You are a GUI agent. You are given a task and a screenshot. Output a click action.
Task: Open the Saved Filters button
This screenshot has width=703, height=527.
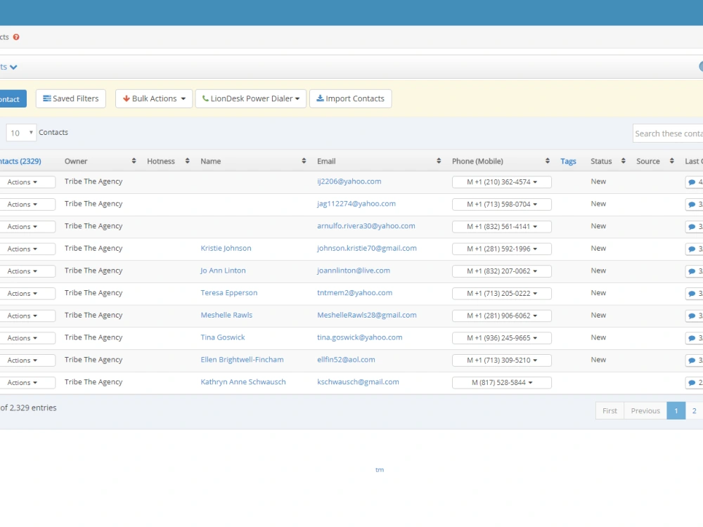(x=71, y=98)
